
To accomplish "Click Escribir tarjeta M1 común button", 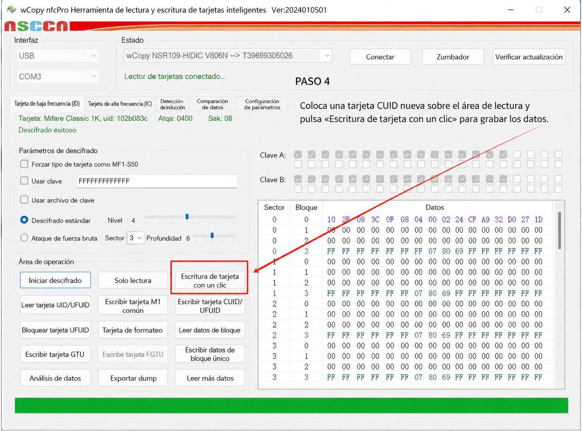I will coord(133,306).
